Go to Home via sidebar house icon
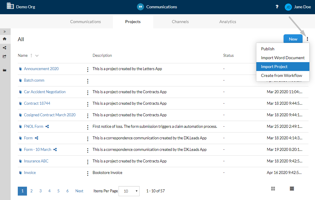Viewport: 315px width, 200px height. [x=5, y=39]
